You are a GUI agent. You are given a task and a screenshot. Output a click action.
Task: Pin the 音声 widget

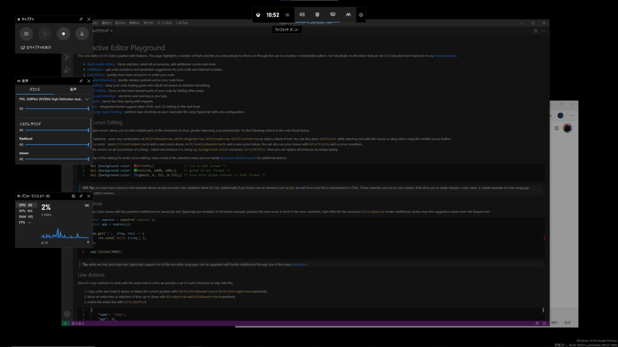pyautogui.click(x=81, y=81)
